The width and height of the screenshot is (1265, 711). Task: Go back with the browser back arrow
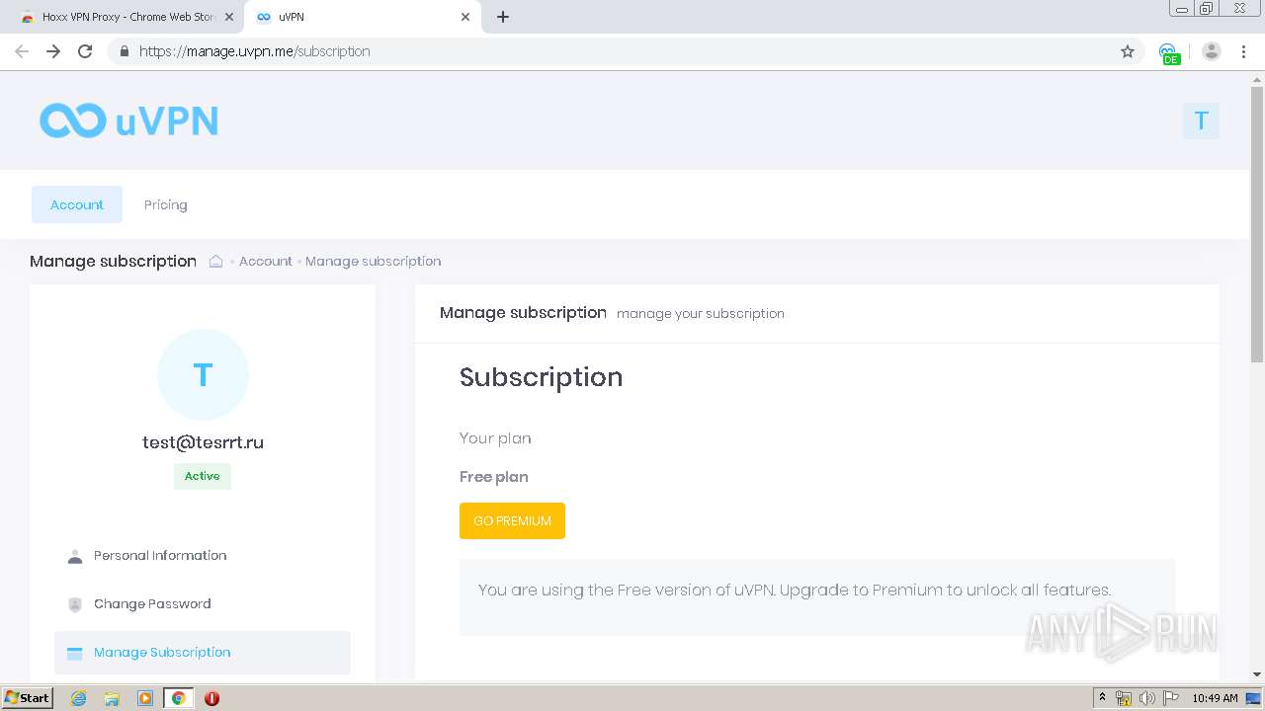(x=22, y=51)
